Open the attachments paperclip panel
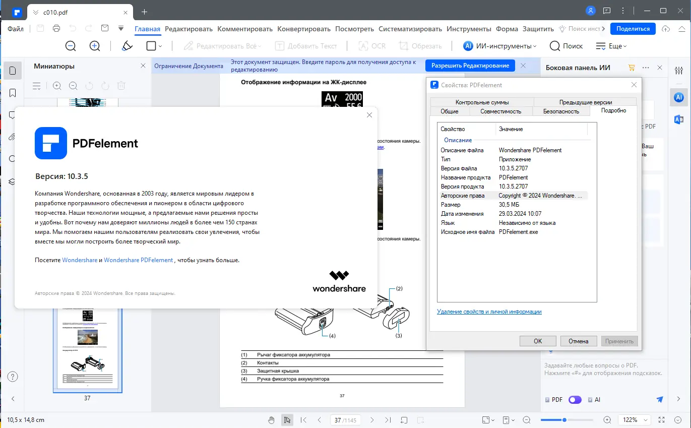Viewport: 691px width, 428px height. [x=13, y=137]
